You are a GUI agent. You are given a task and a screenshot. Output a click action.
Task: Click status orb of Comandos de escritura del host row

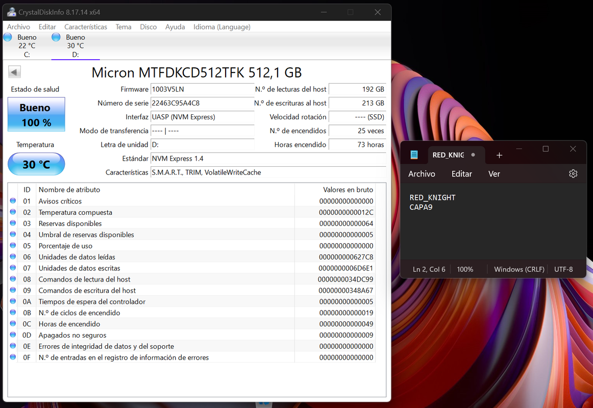point(13,290)
